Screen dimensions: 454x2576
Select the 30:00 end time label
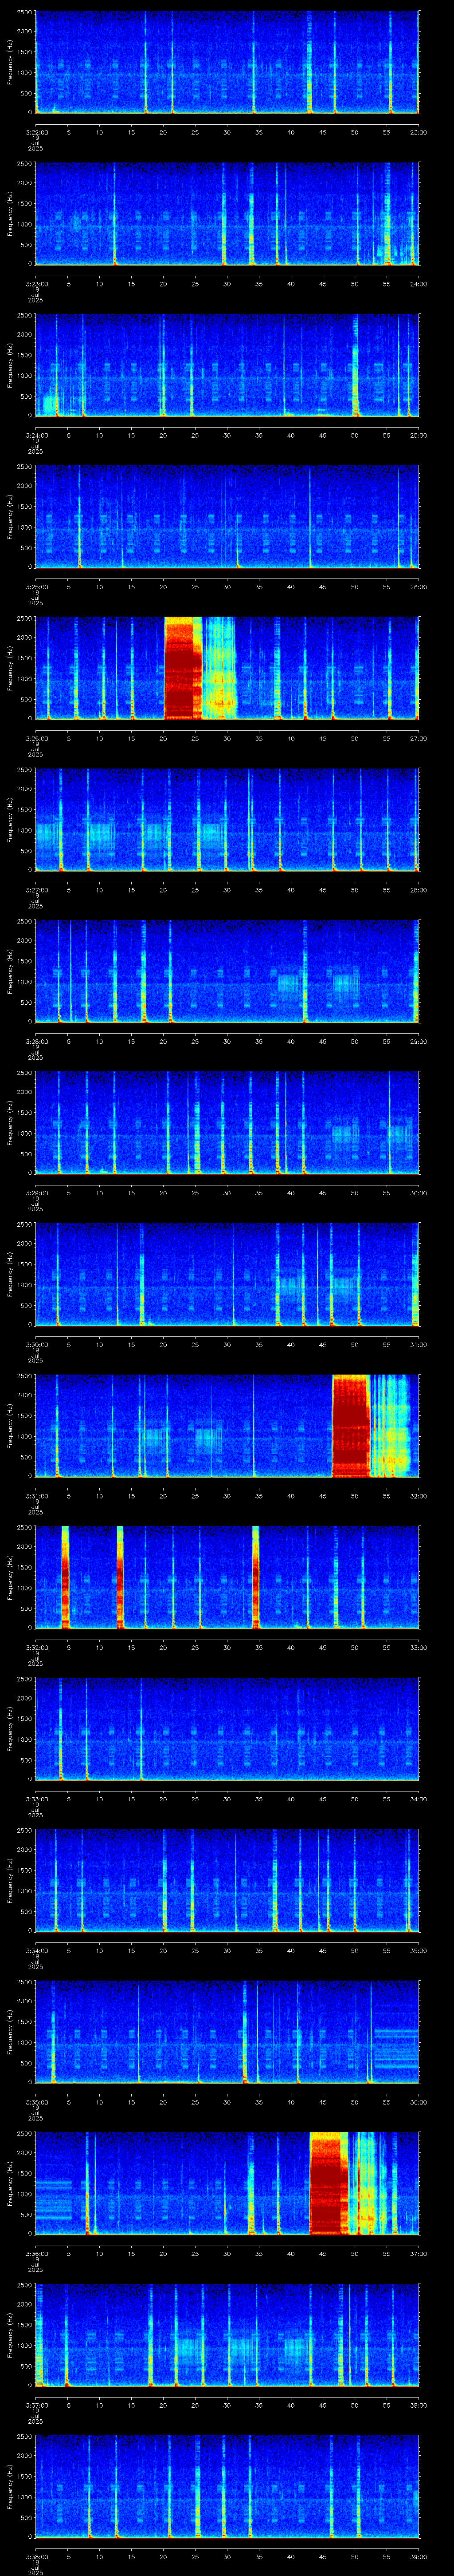418,1192
